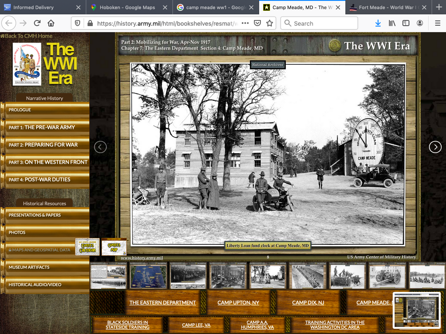Switch to Hoboken Google Maps tab
The height and width of the screenshot is (334, 446).
127,7
